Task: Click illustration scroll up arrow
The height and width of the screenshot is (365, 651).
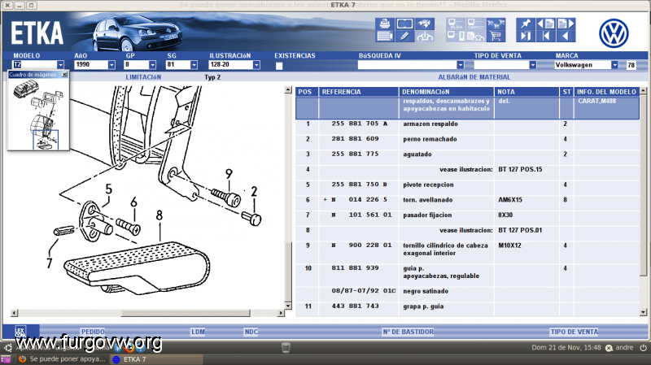Action: pos(288,90)
